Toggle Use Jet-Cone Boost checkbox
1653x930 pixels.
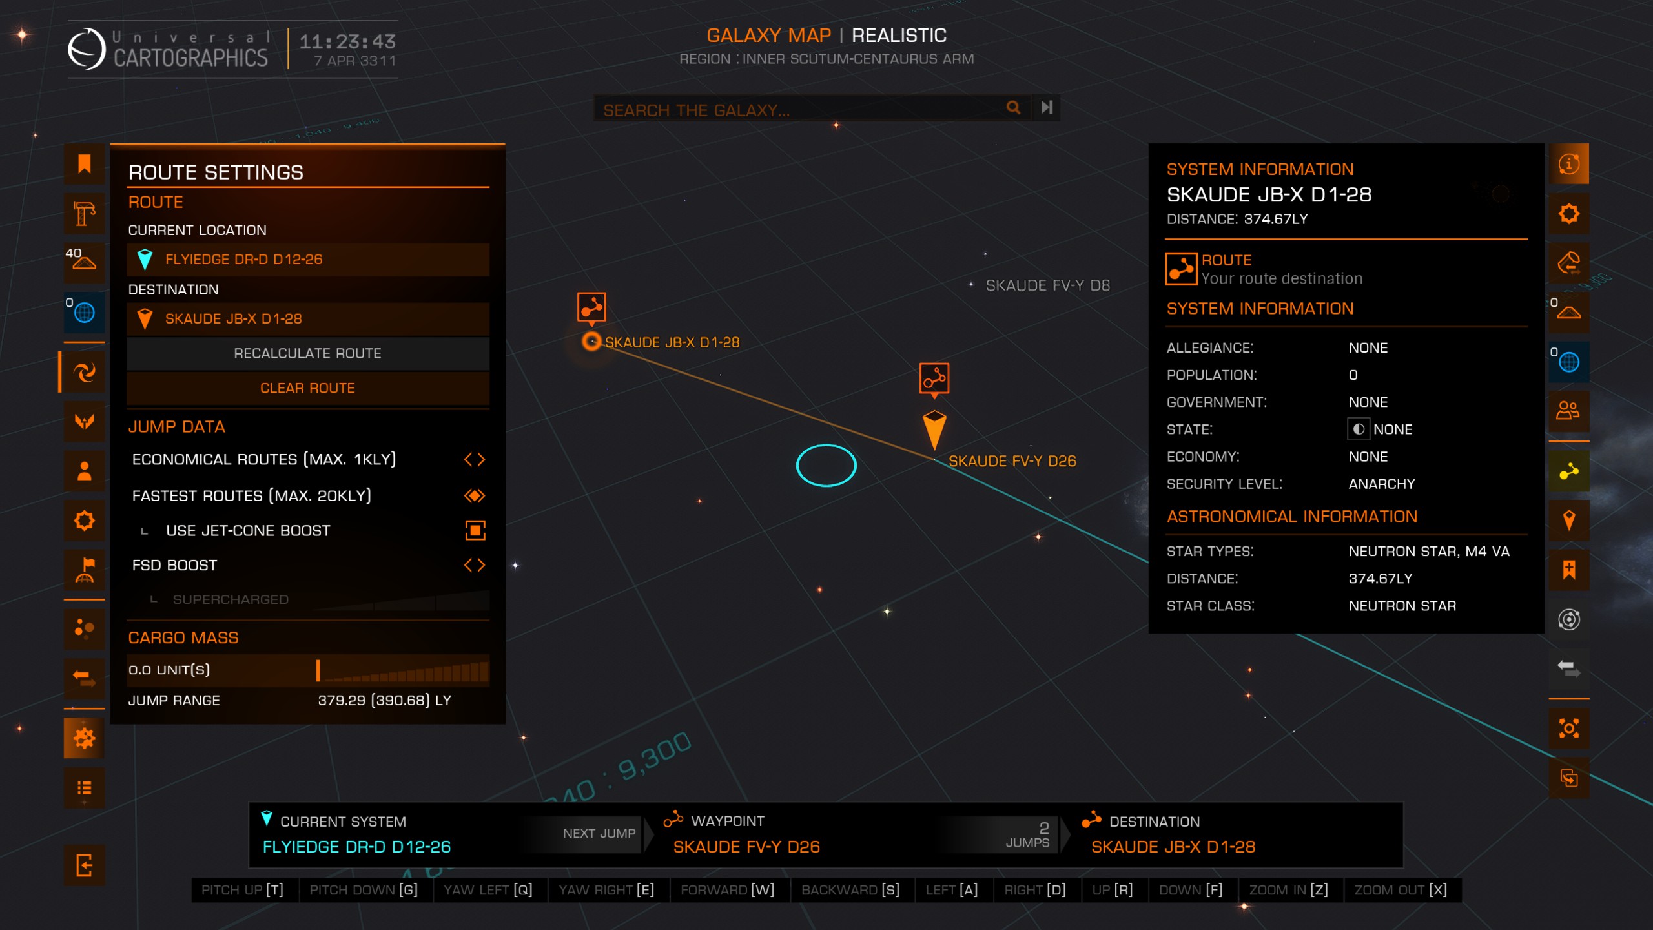(475, 530)
